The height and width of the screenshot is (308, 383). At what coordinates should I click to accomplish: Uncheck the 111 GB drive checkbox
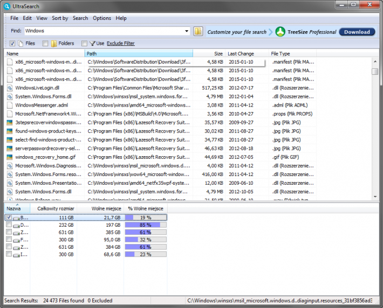(9, 217)
